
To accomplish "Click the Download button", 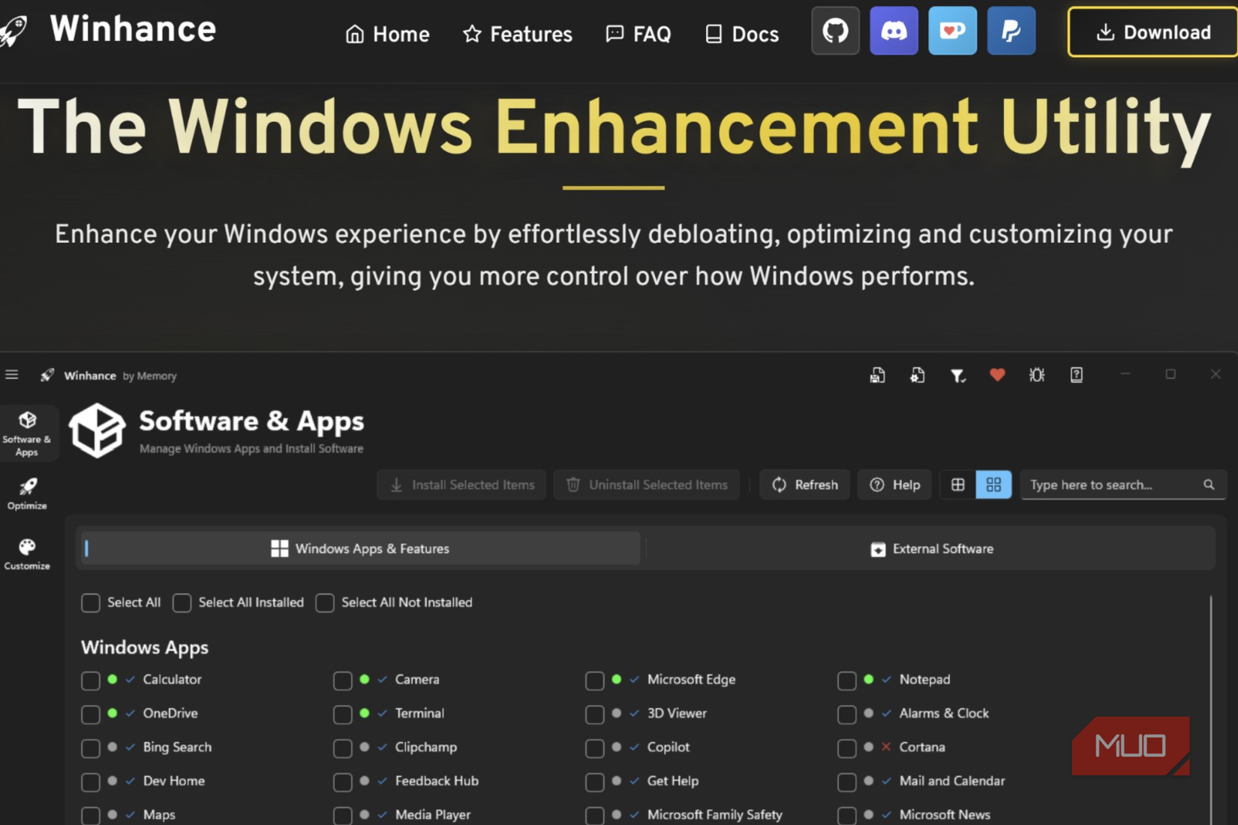I will (1152, 32).
